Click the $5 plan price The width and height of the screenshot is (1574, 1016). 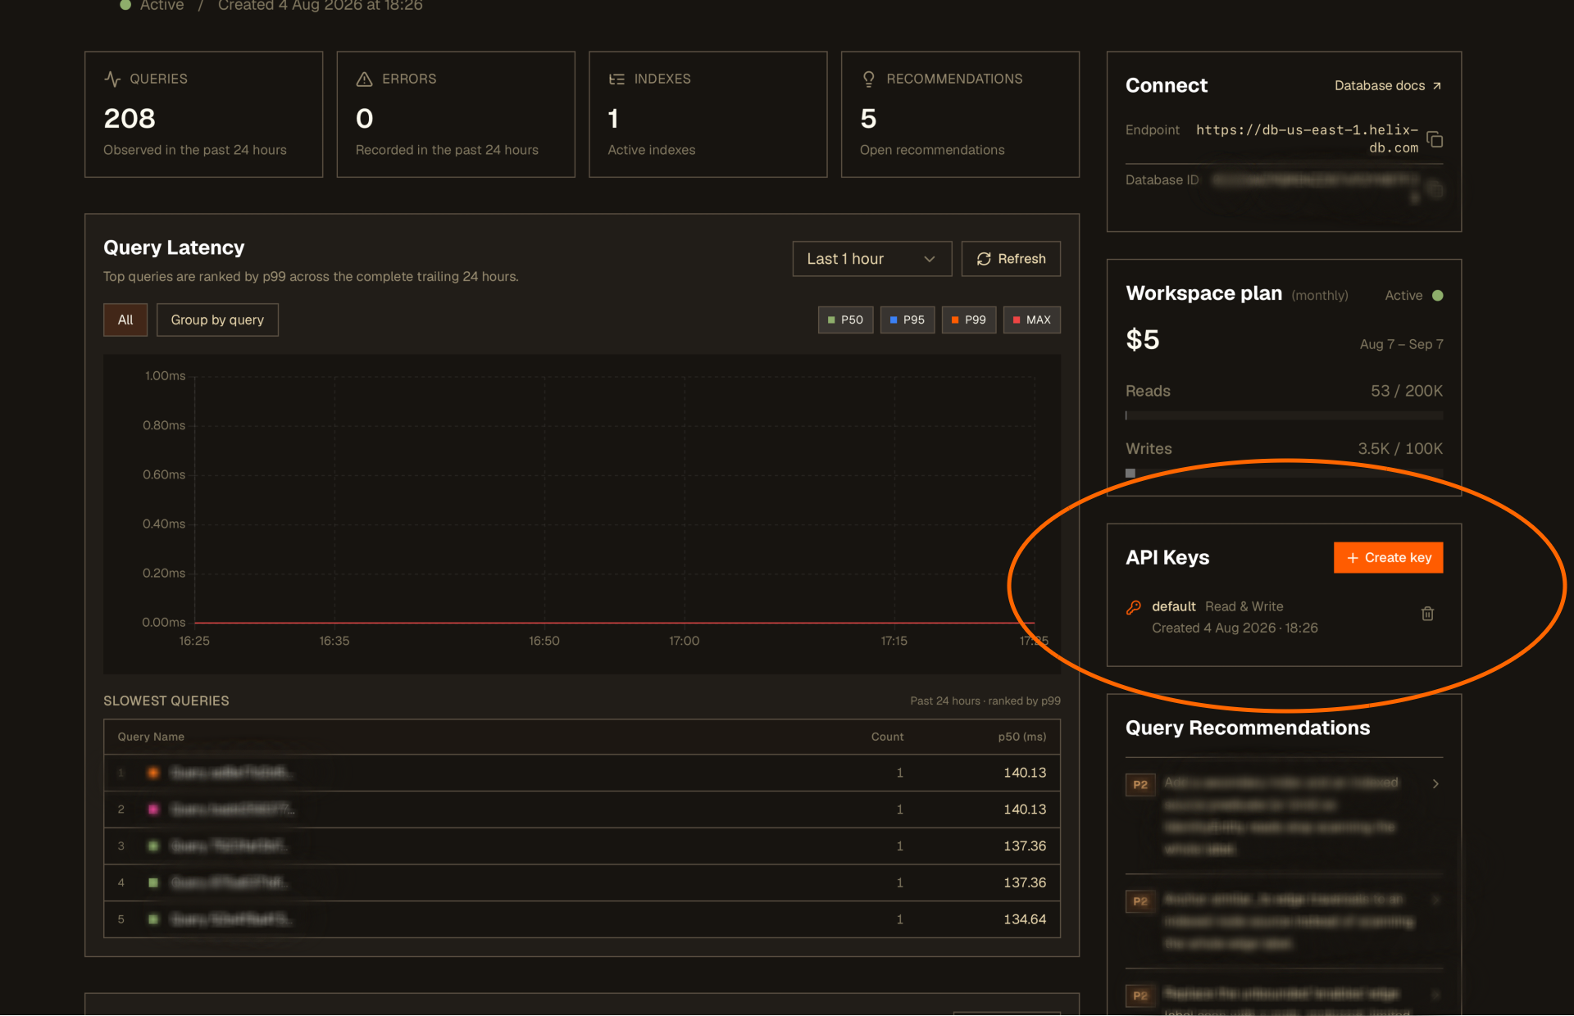(1143, 339)
